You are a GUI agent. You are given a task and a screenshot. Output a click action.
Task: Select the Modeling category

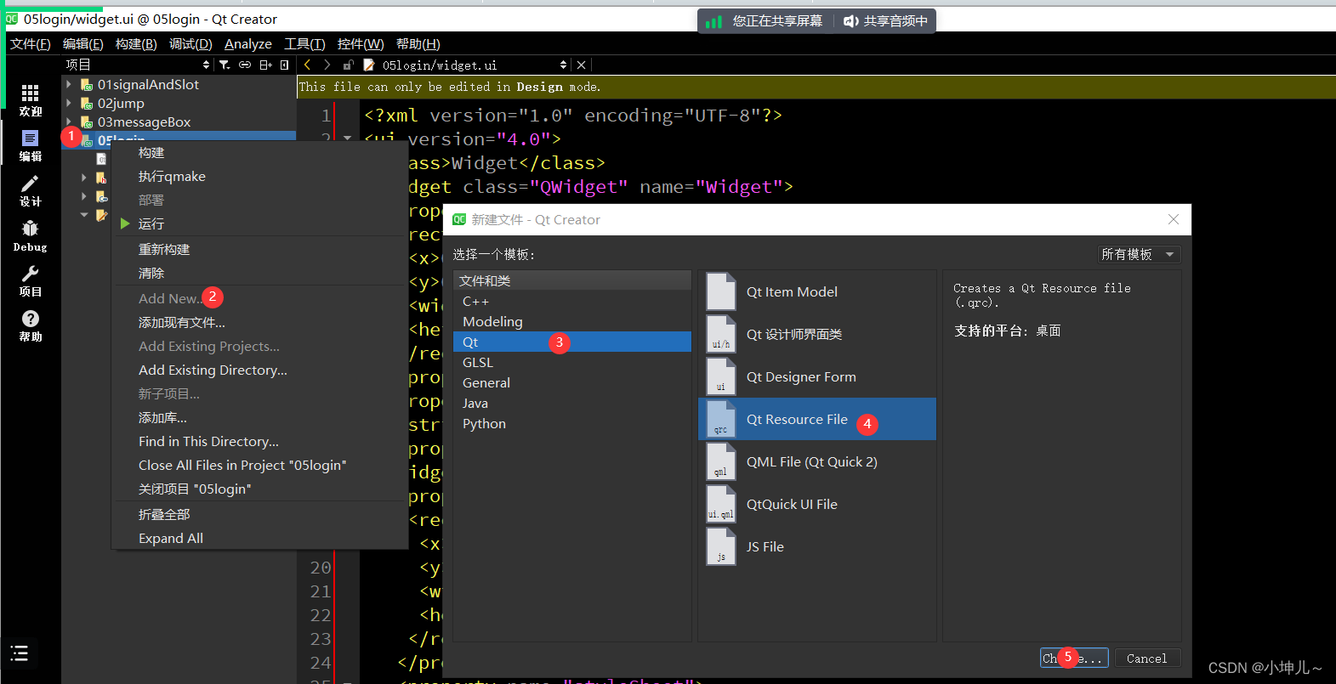point(572,321)
